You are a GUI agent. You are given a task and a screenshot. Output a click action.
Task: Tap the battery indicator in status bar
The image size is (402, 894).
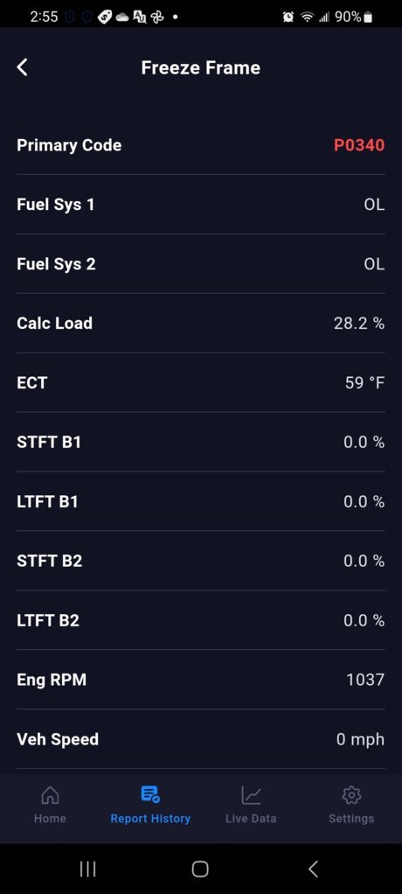[368, 17]
